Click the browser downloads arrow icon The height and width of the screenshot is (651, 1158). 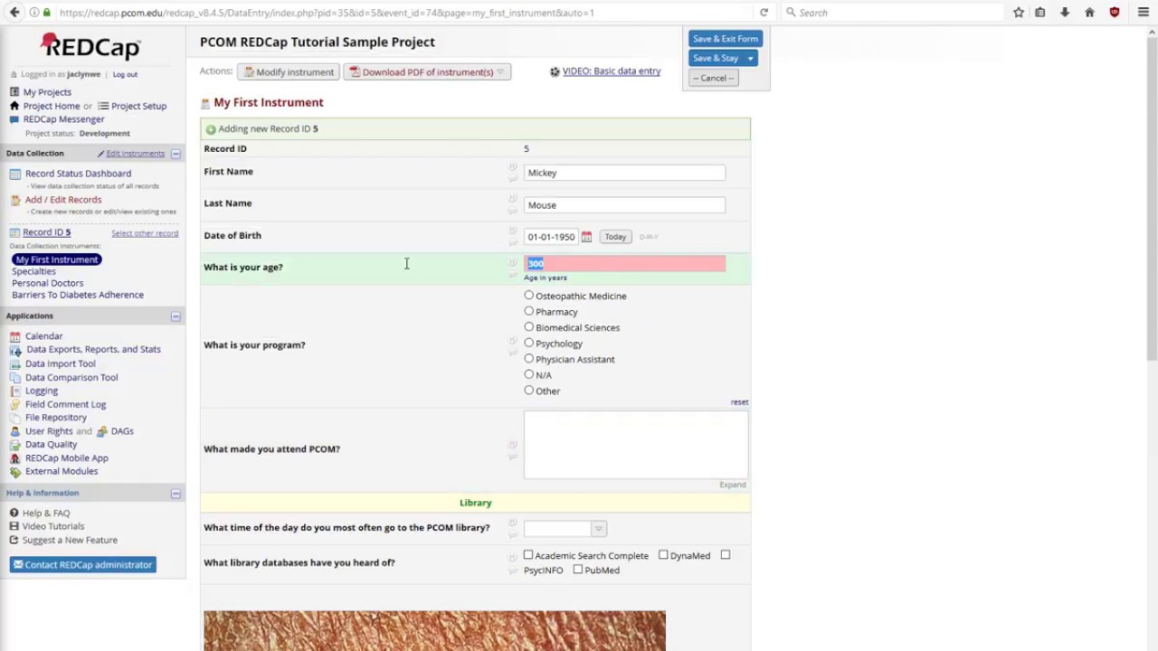point(1065,13)
